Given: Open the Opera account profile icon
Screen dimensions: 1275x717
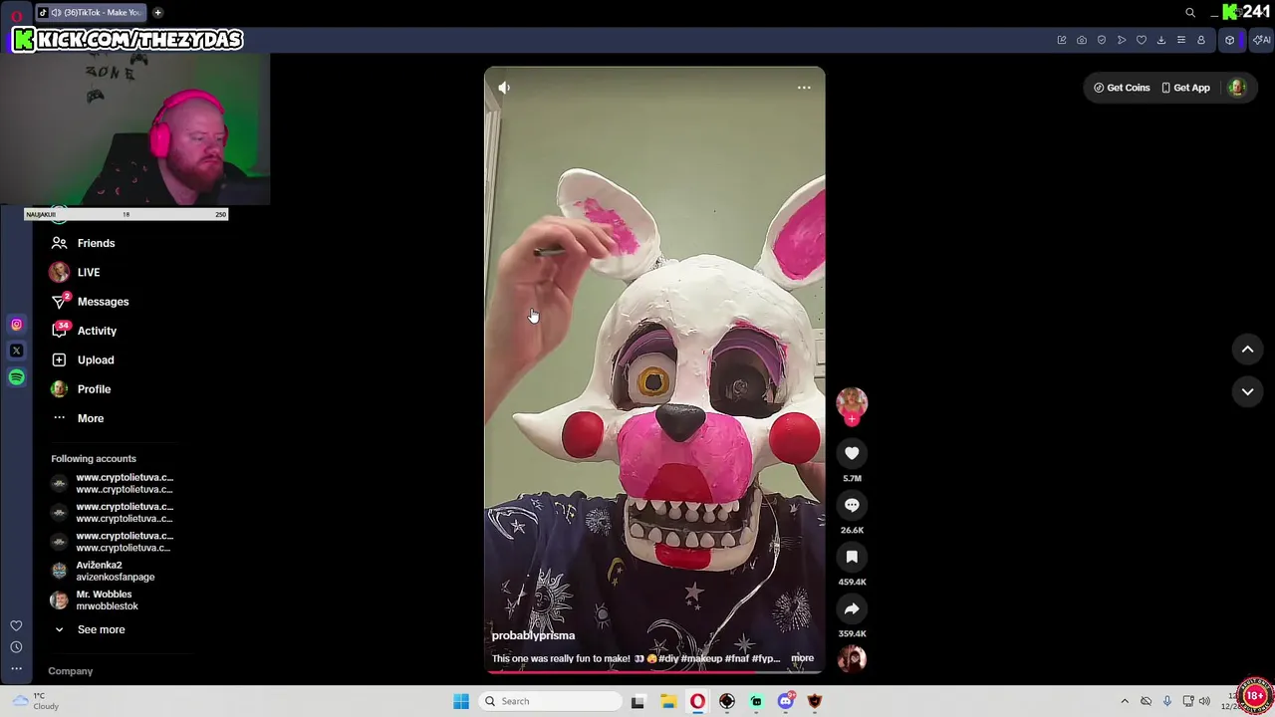Looking at the screenshot, I should 1201,40.
